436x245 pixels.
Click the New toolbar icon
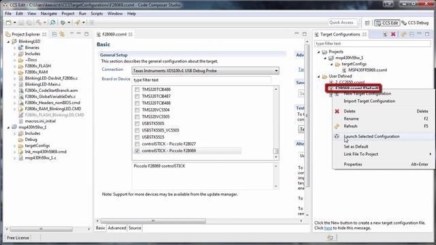tap(9, 22)
